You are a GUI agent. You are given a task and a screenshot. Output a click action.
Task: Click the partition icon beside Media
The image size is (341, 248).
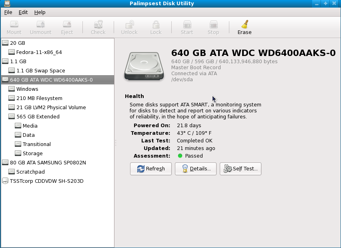click(x=18, y=126)
